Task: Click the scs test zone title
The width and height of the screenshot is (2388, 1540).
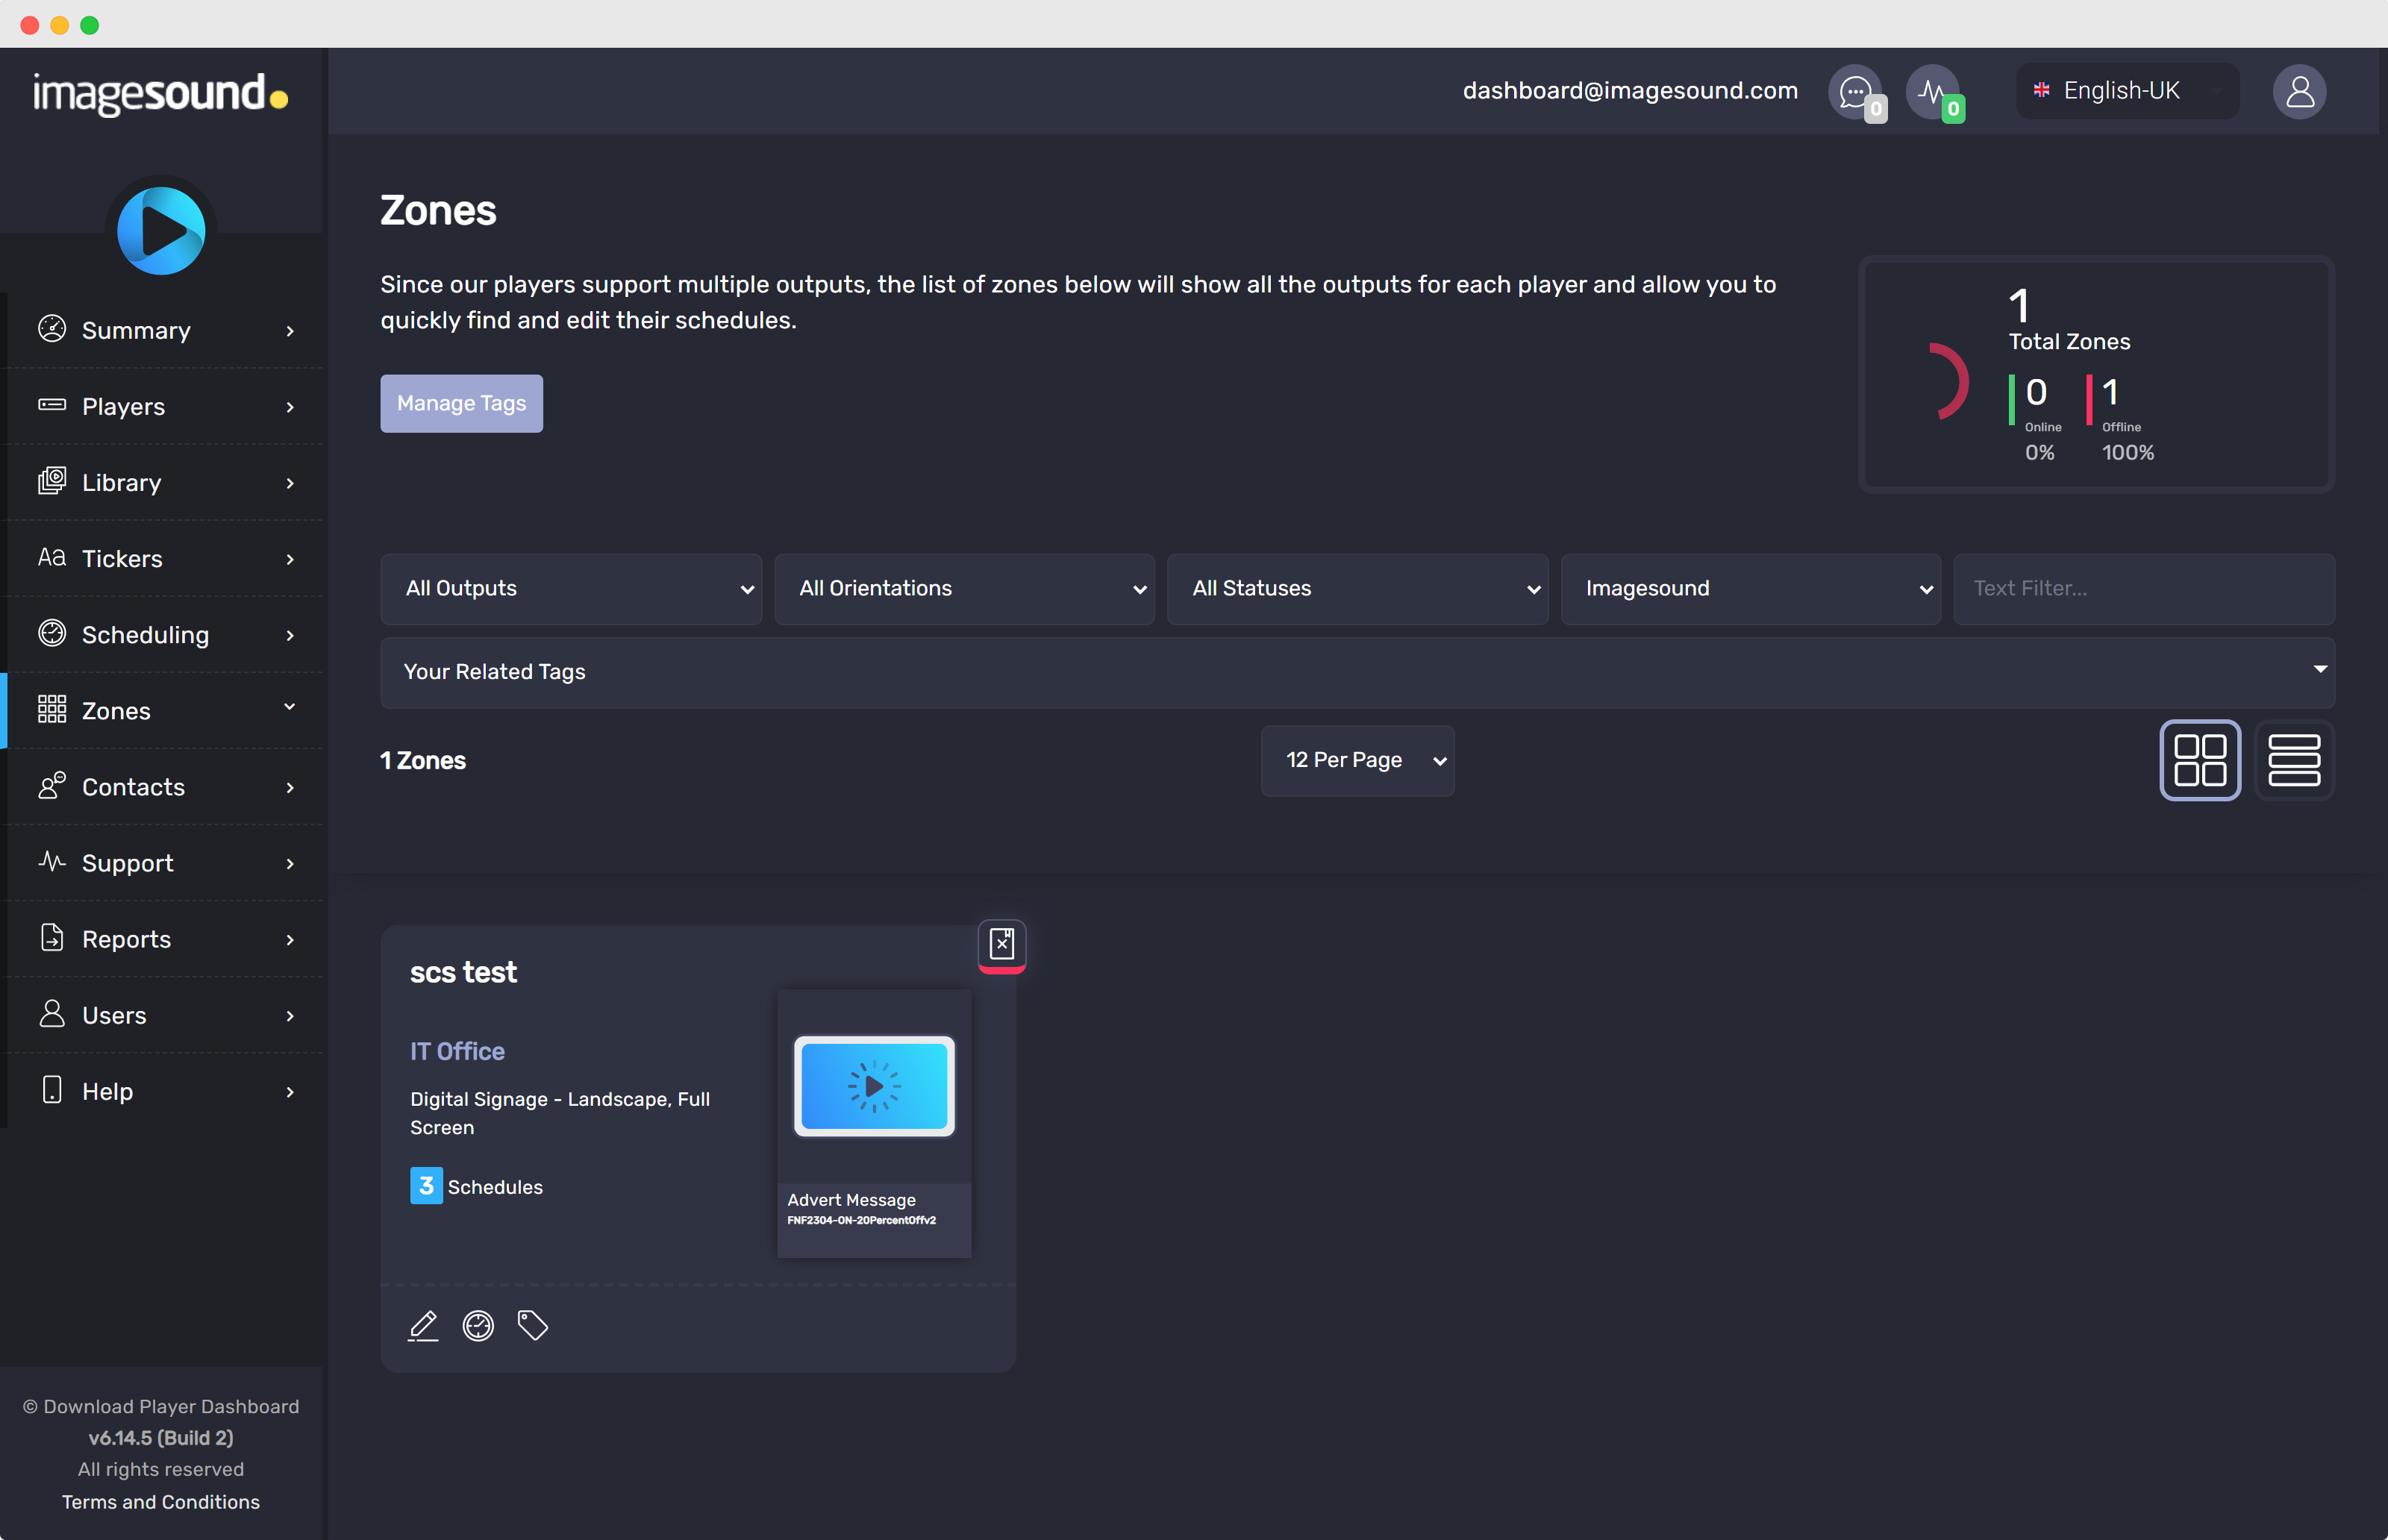Action: coord(463,972)
